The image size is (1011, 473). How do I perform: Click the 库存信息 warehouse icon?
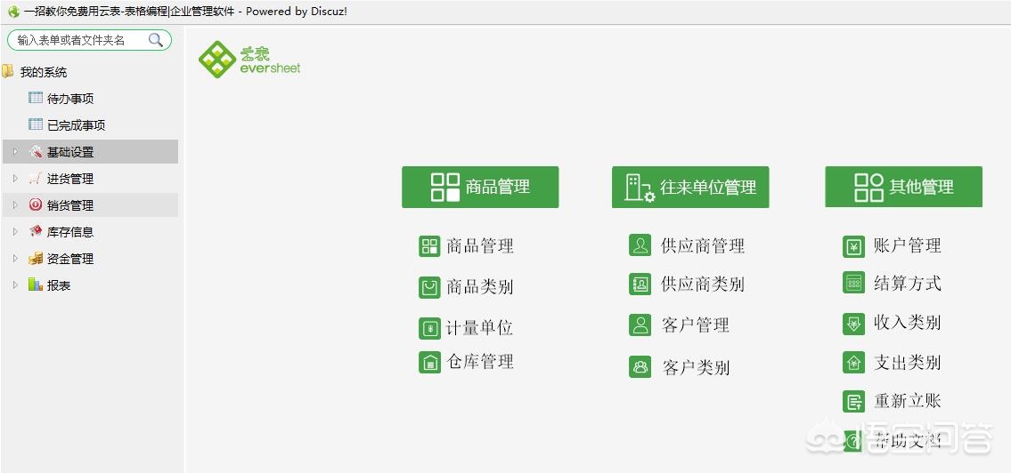[x=36, y=232]
